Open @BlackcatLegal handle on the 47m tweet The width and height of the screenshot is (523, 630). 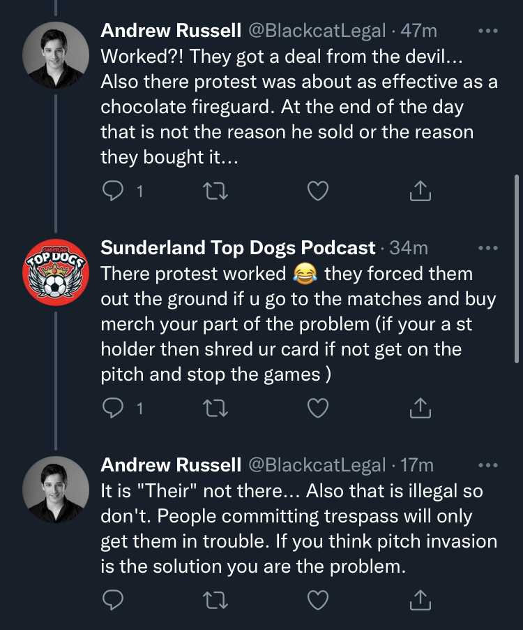317,31
